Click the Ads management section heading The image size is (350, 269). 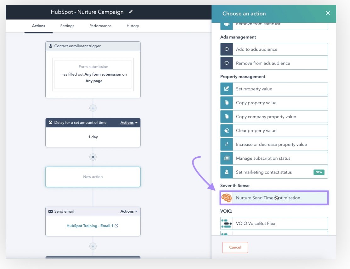238,37
